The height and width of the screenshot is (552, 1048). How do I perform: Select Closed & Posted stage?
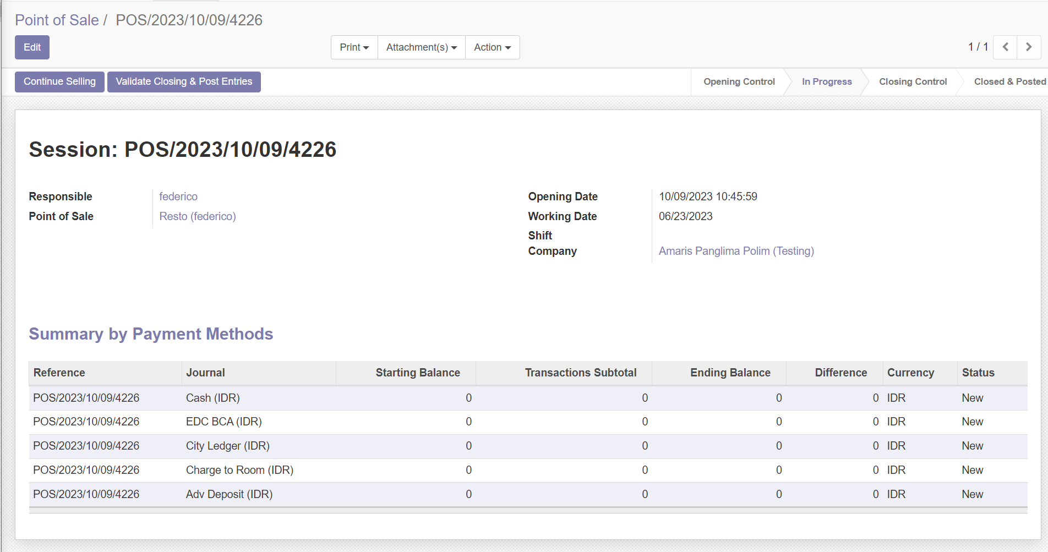coord(1009,82)
